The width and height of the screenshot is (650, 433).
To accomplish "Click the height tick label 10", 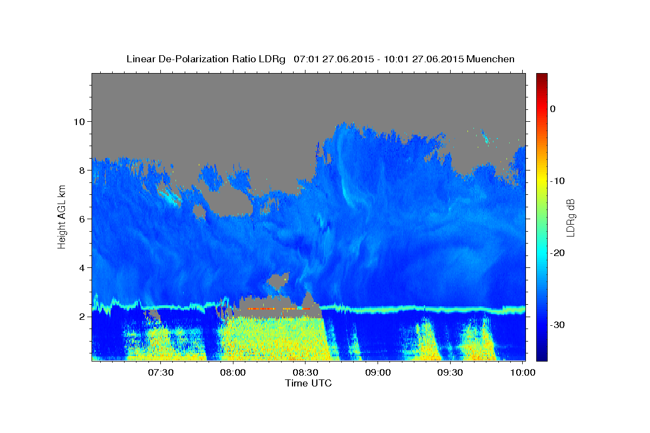I will pos(80,121).
